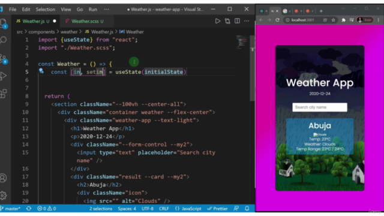Open the Search view in activity bar
Image resolution: width=384 pixels, height=216 pixels.
(4, 40)
